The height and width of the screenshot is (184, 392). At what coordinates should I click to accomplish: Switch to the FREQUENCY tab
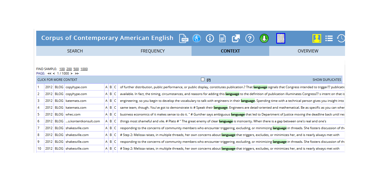(x=153, y=51)
